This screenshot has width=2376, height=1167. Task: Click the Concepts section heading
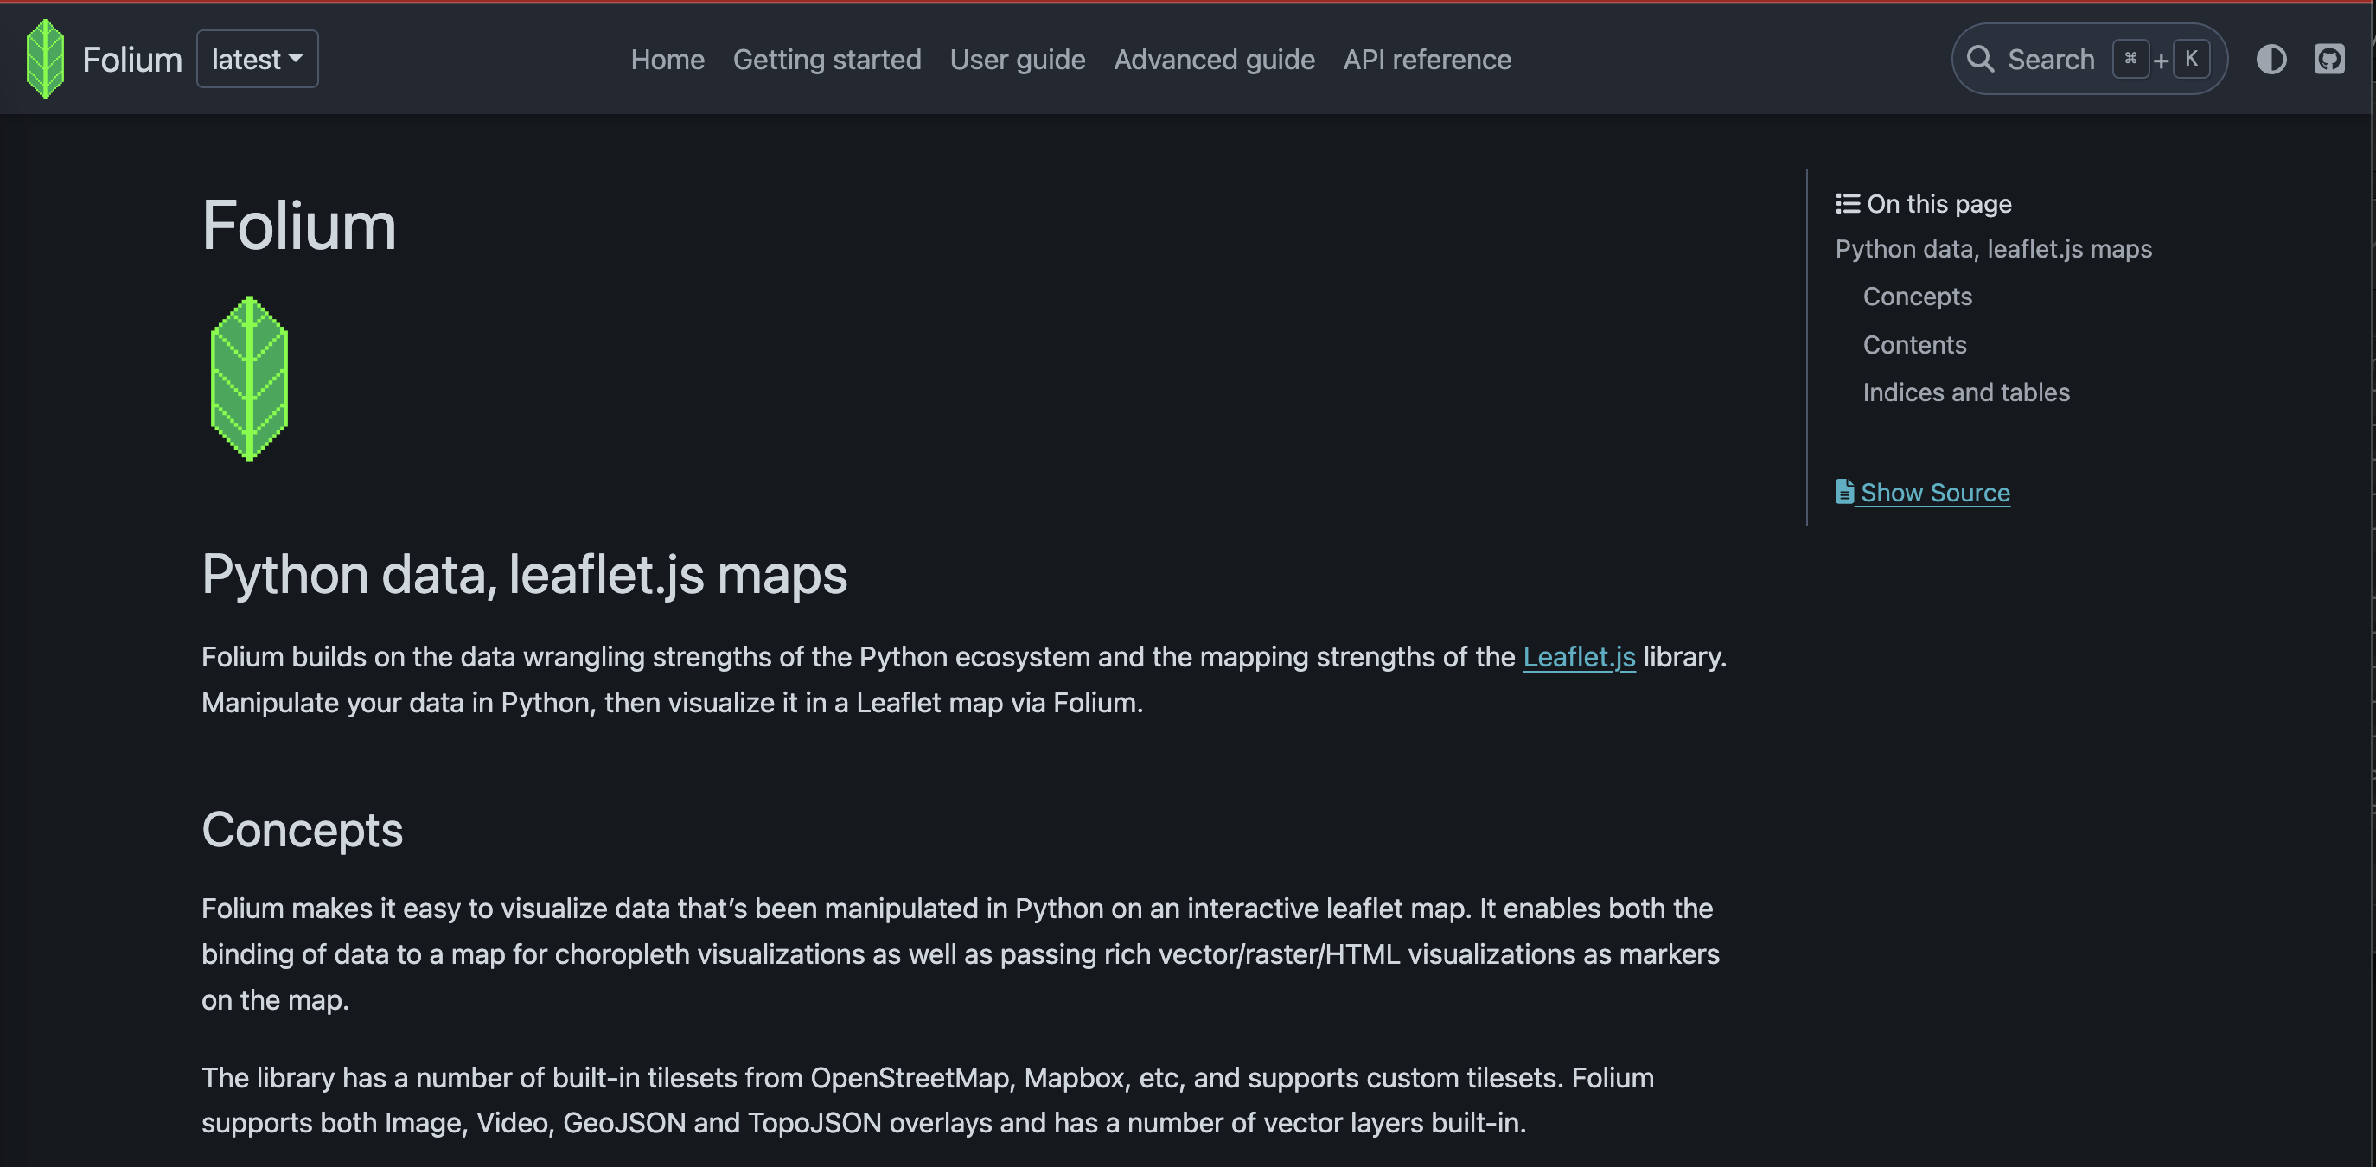303,830
